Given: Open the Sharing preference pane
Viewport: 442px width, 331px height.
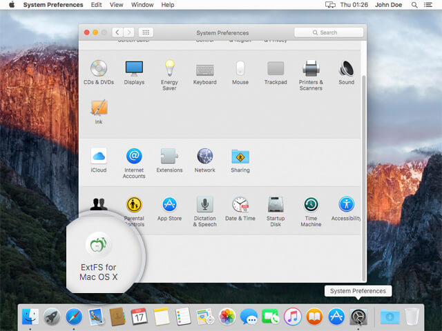Looking at the screenshot, I should pos(240,157).
